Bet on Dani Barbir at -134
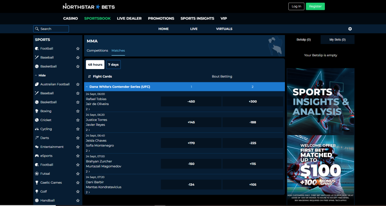This screenshot has width=386, height=206. pyautogui.click(x=191, y=184)
